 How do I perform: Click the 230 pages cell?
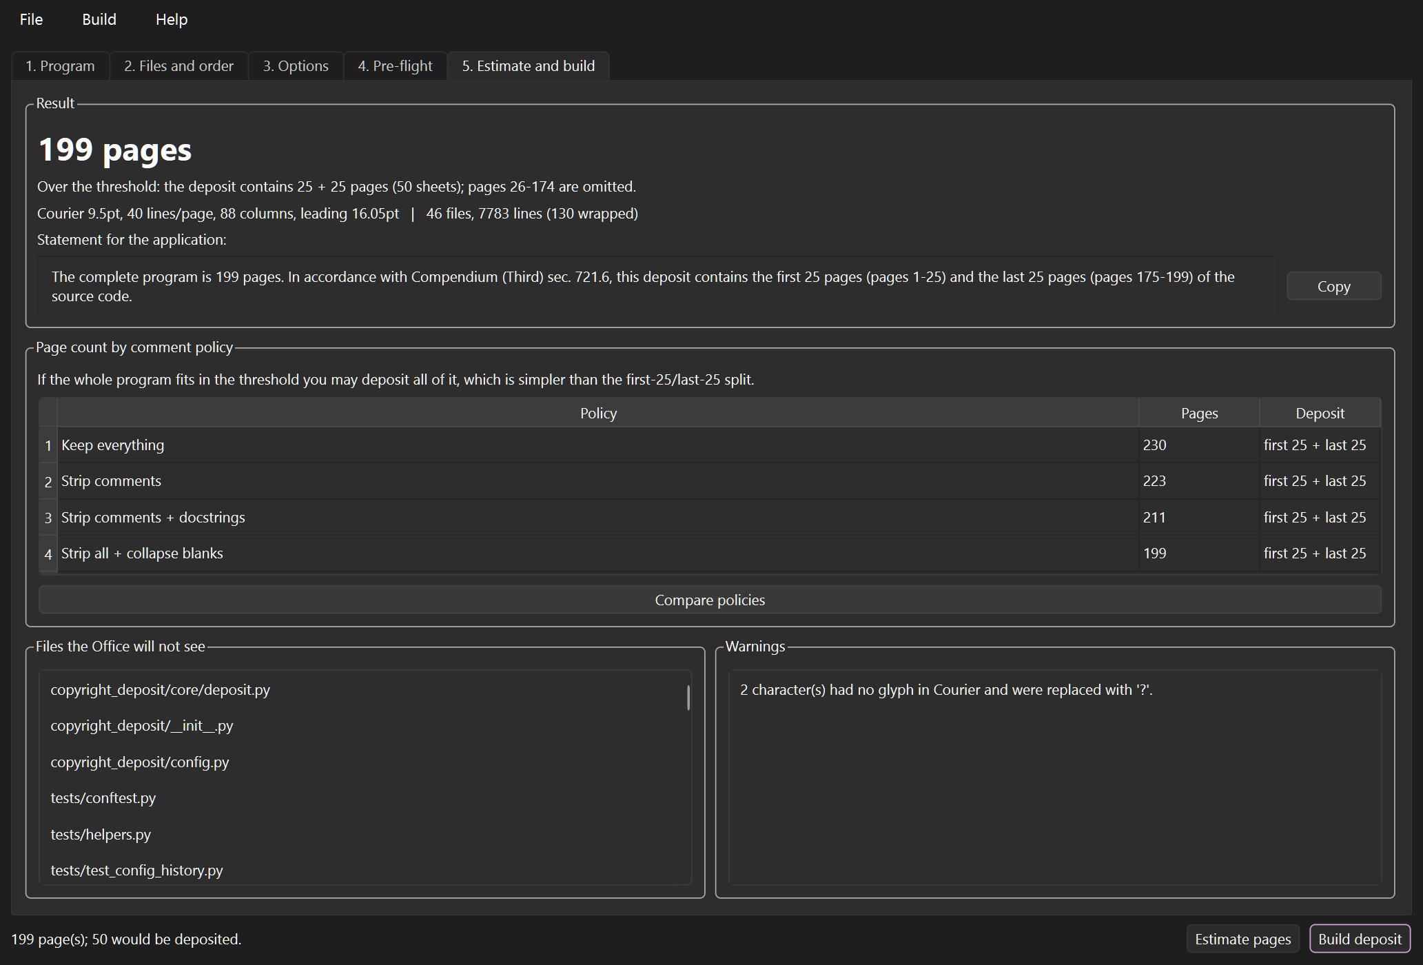[1199, 445]
